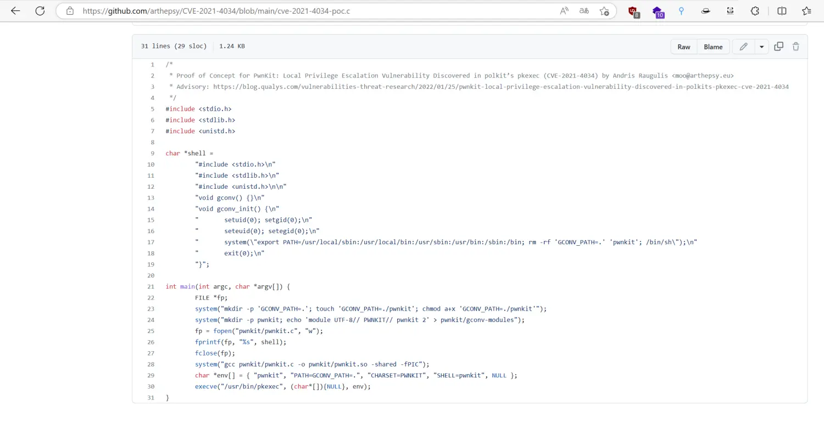Open the uBlock Origin extension icon

[x=633, y=12]
